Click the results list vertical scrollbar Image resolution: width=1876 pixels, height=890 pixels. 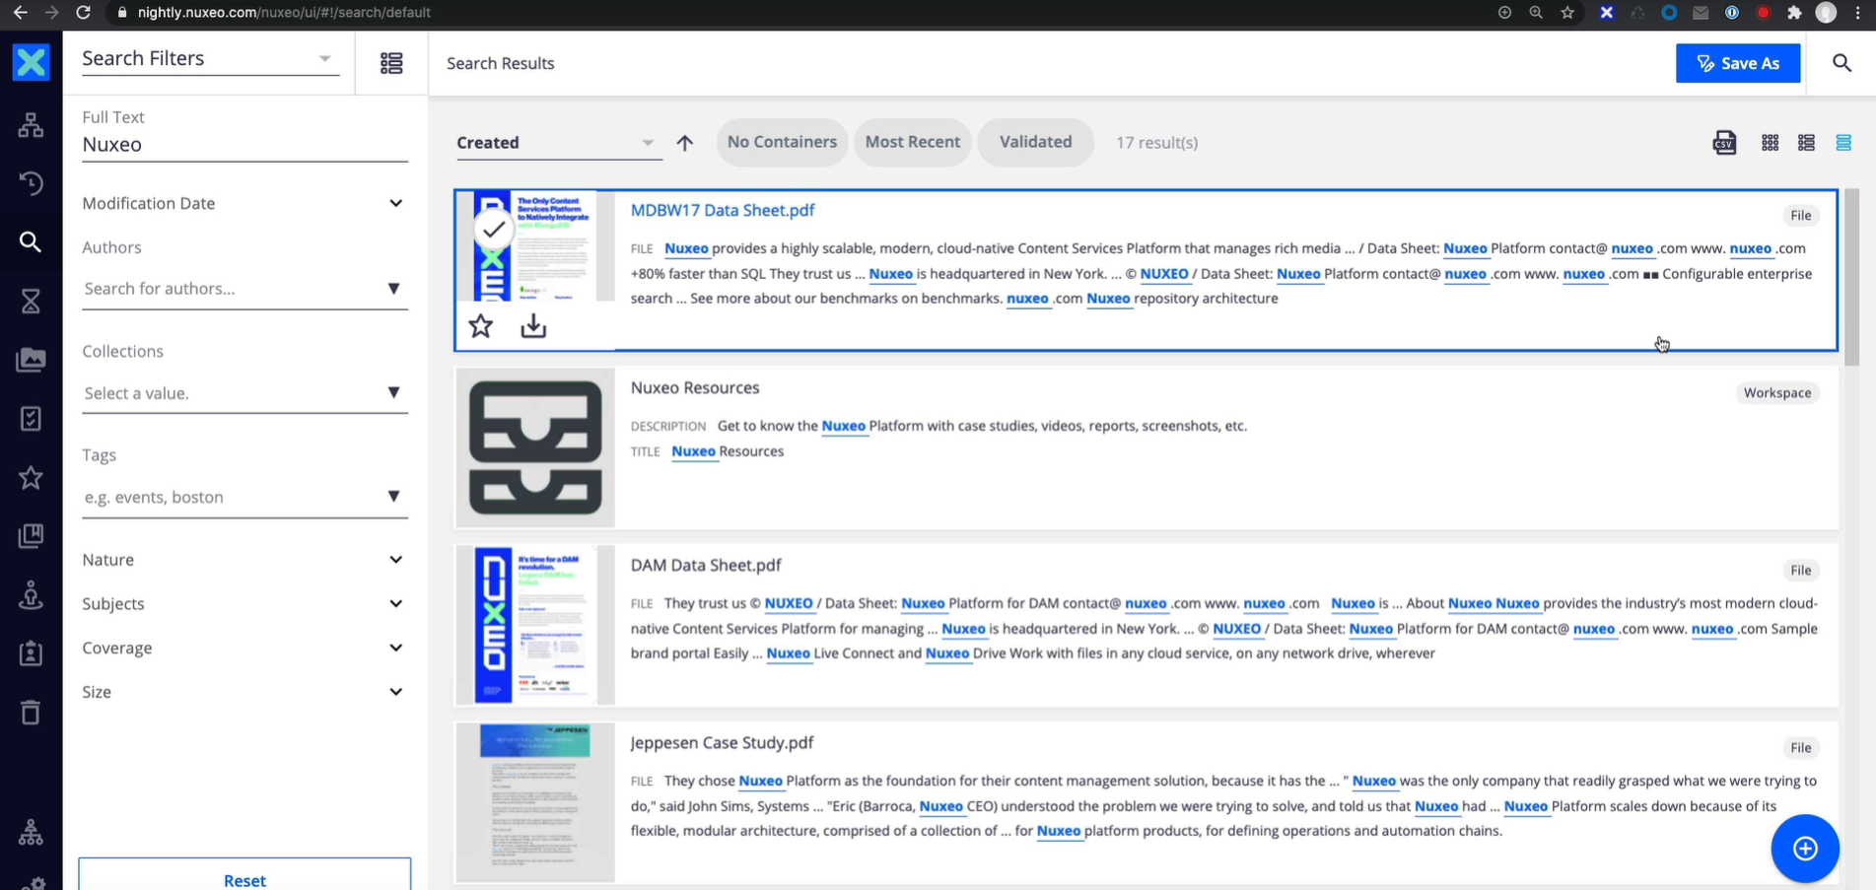(x=1851, y=277)
